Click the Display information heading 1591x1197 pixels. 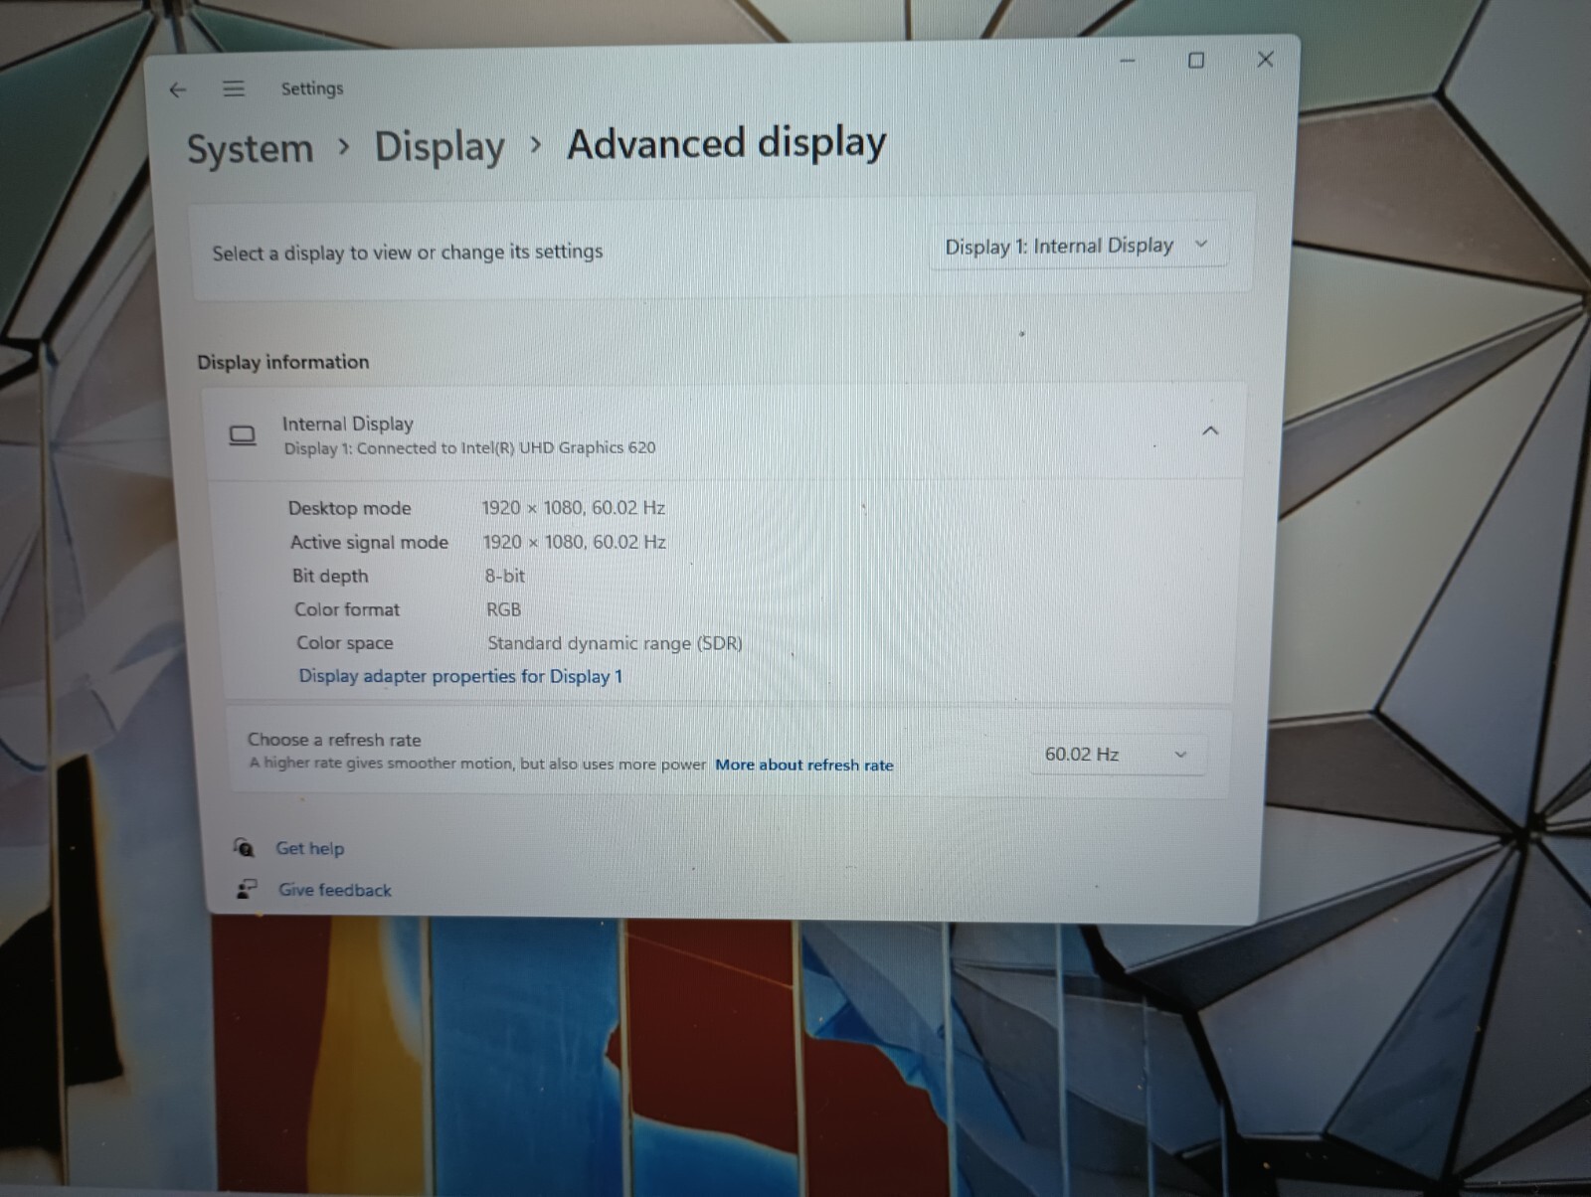(x=283, y=362)
